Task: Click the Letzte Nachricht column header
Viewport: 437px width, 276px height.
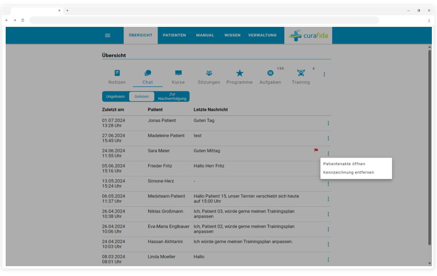Action: [x=211, y=110]
